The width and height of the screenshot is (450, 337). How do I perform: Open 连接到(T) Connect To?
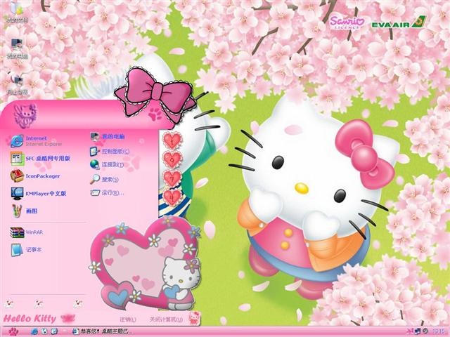coord(107,165)
